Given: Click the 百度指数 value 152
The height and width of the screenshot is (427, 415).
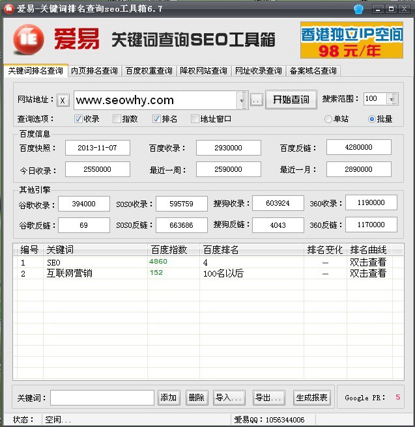Looking at the screenshot, I should [x=156, y=273].
